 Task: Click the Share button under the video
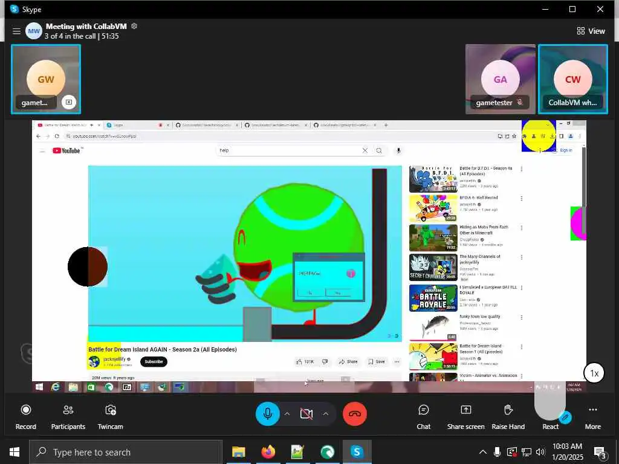[348, 361]
